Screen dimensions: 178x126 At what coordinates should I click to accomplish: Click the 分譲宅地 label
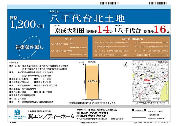pyautogui.click(x=54, y=11)
